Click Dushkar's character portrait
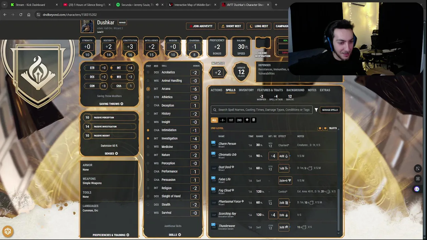 click(x=87, y=26)
